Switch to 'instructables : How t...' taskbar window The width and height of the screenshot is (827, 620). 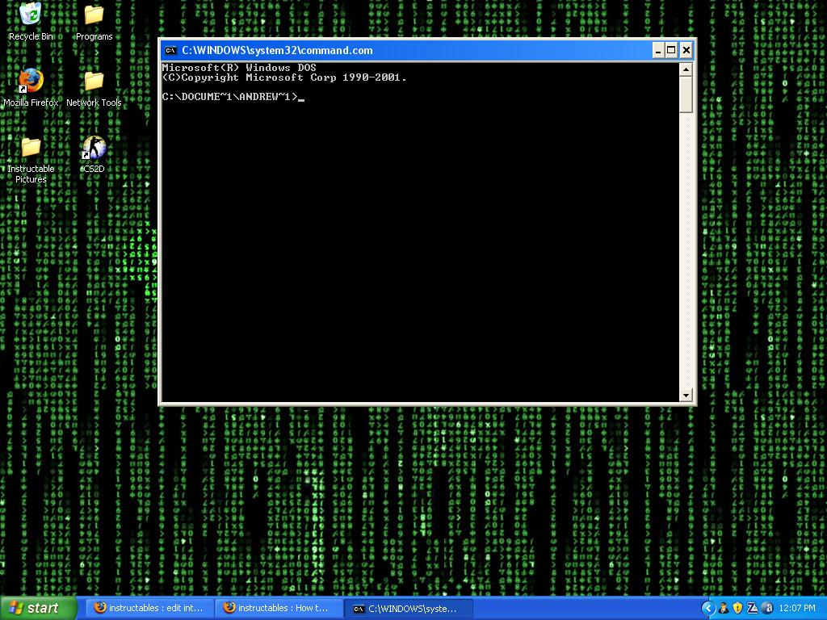(279, 608)
